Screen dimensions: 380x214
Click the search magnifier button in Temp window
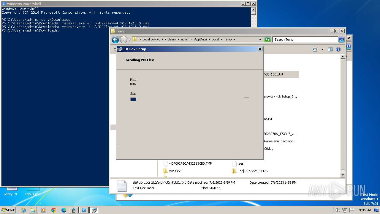click(x=341, y=39)
